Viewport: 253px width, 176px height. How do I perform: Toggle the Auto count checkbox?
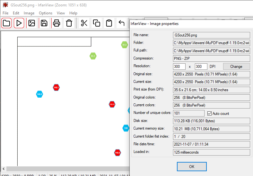[x=209, y=113]
